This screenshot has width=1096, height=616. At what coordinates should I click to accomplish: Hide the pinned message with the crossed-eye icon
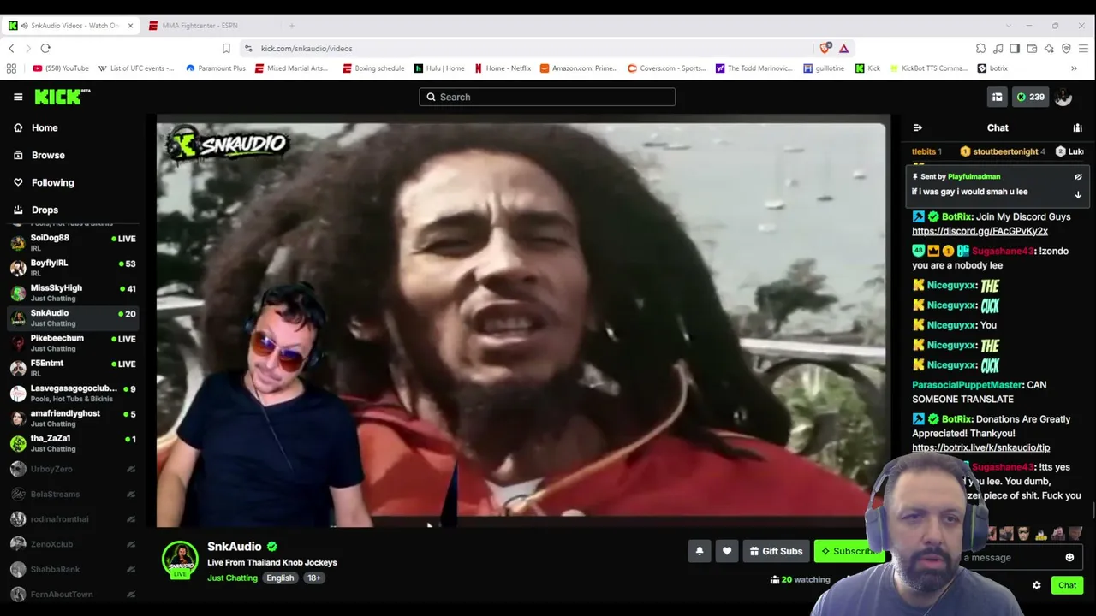click(1078, 177)
